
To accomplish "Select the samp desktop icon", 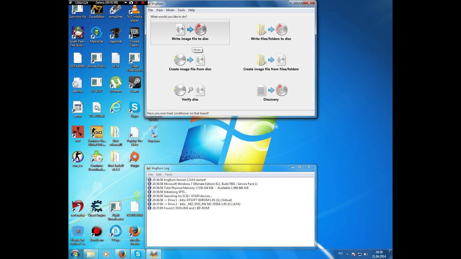I will 78,109.
